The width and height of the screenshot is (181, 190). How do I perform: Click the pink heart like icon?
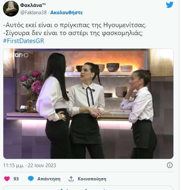(x=7, y=179)
